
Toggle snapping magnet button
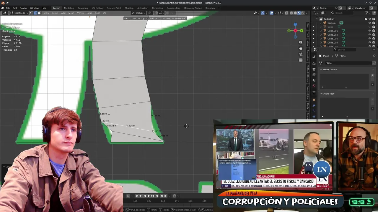pyautogui.click(x=156, y=13)
